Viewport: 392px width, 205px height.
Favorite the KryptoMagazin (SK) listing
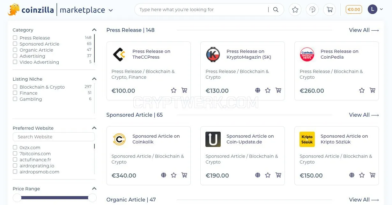pos(268,91)
